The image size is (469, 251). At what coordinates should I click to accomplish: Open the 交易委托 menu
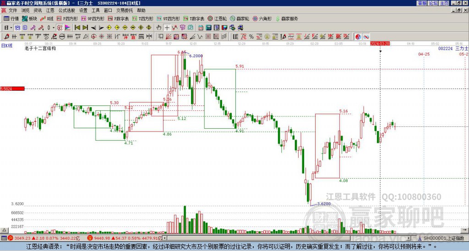coord(125,11)
